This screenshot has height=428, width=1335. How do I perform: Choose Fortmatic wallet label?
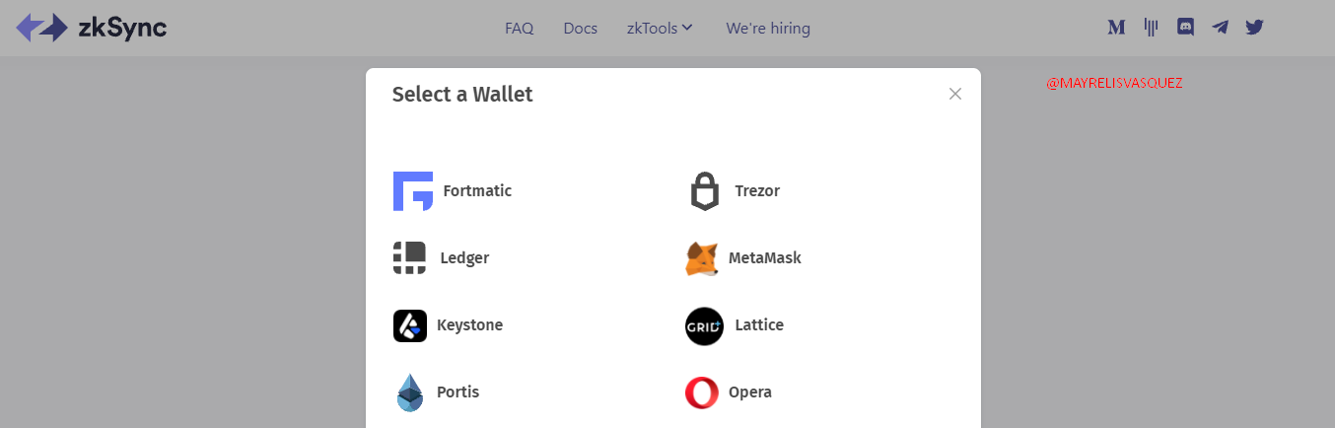pos(477,191)
